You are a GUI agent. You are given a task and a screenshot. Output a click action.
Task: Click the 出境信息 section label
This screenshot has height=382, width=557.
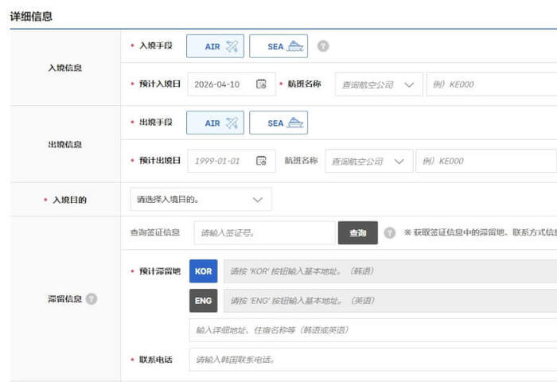(65, 144)
